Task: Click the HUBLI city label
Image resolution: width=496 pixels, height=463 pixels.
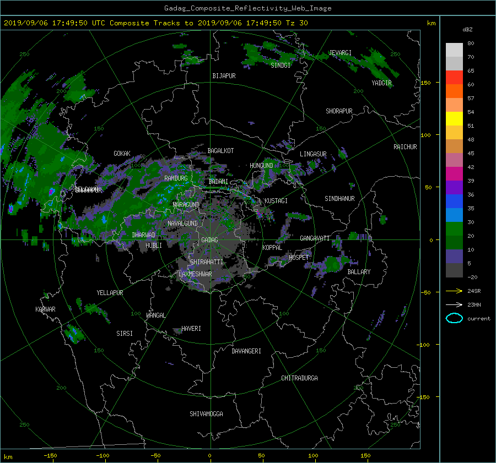Action: [154, 245]
